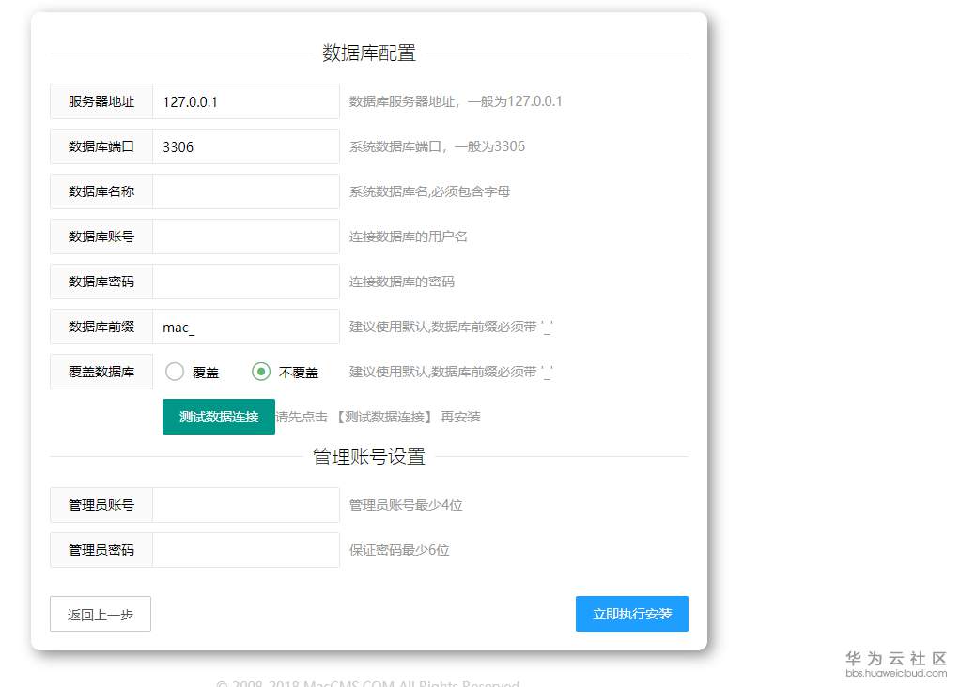Click the 测试数据连接 button
This screenshot has height=687, width=960.
click(218, 416)
